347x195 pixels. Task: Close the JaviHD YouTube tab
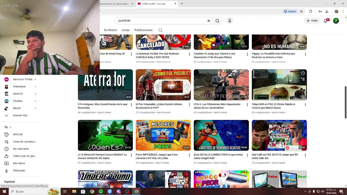coord(175,4)
